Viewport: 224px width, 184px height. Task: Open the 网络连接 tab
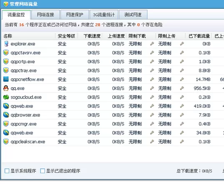tap(45, 15)
